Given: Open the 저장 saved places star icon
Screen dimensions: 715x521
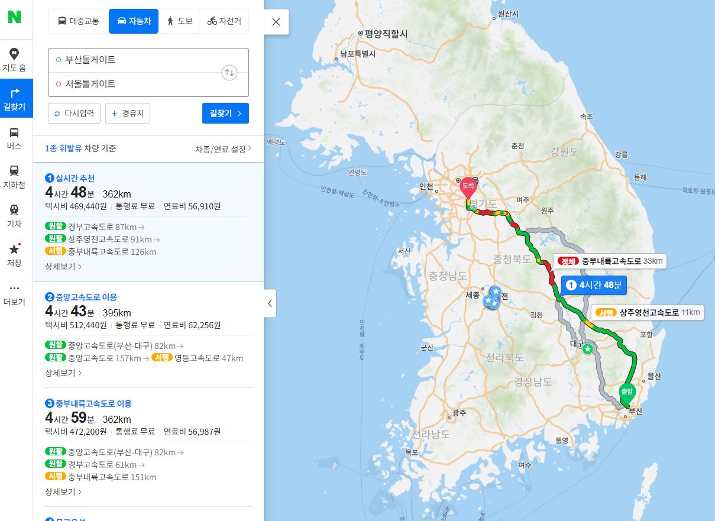Looking at the screenshot, I should (x=14, y=255).
